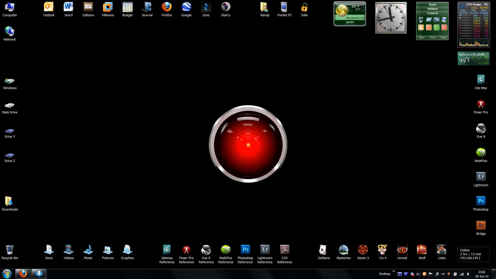This screenshot has height=279, width=496.
Task: Click the volume speaker icon in system tray
Action: point(468,274)
